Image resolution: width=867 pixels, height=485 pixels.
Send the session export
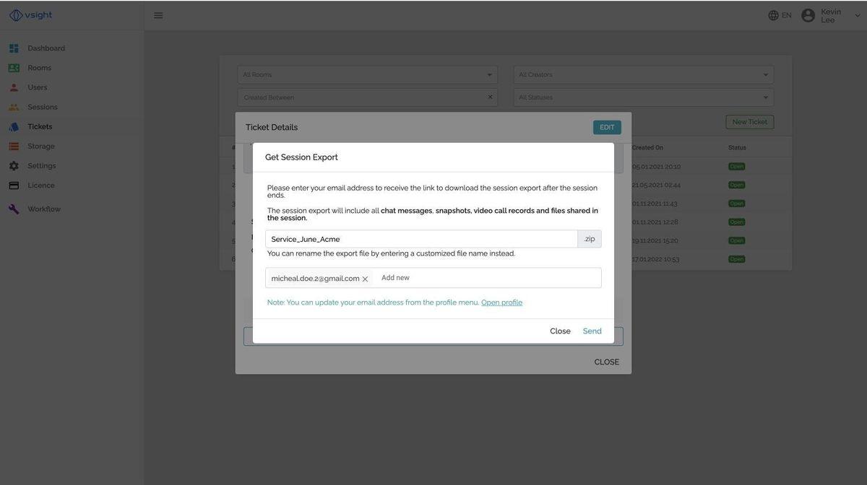[592, 331]
